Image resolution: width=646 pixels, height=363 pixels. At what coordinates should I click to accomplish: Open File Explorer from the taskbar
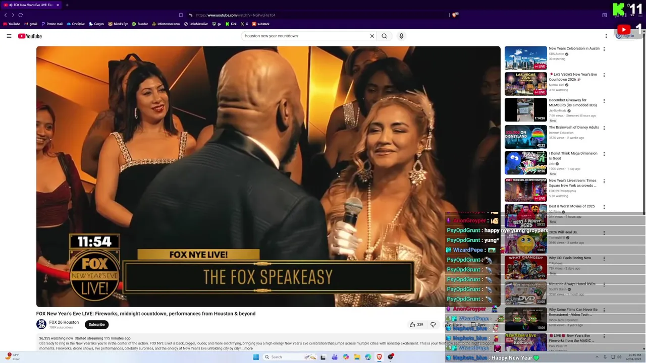tap(357, 357)
